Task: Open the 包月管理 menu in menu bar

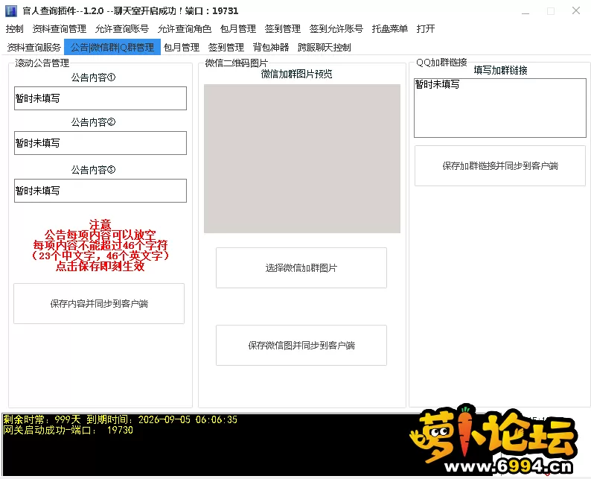Action: (x=238, y=28)
